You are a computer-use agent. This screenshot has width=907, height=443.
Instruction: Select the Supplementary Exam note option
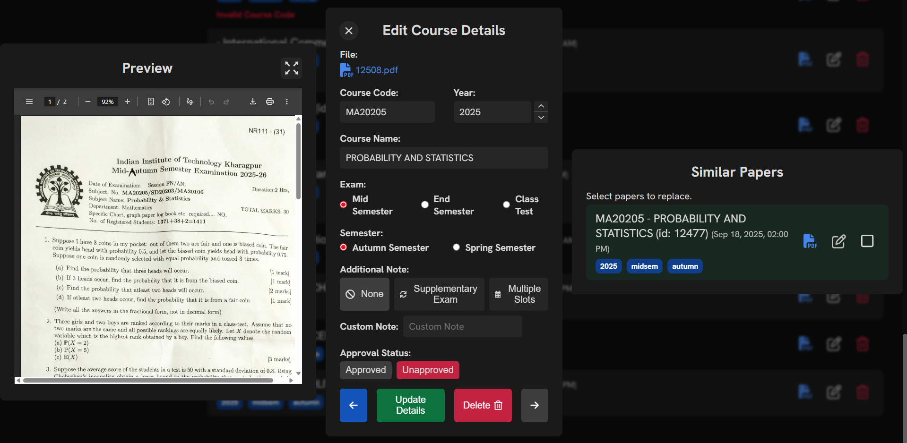pyautogui.click(x=439, y=294)
